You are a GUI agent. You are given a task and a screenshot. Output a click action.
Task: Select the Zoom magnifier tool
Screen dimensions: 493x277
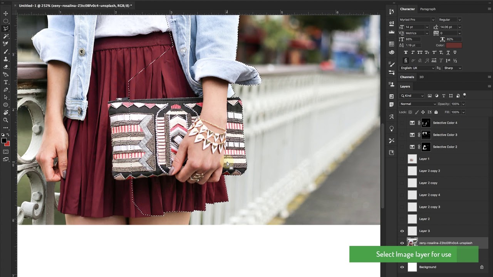(x=6, y=120)
